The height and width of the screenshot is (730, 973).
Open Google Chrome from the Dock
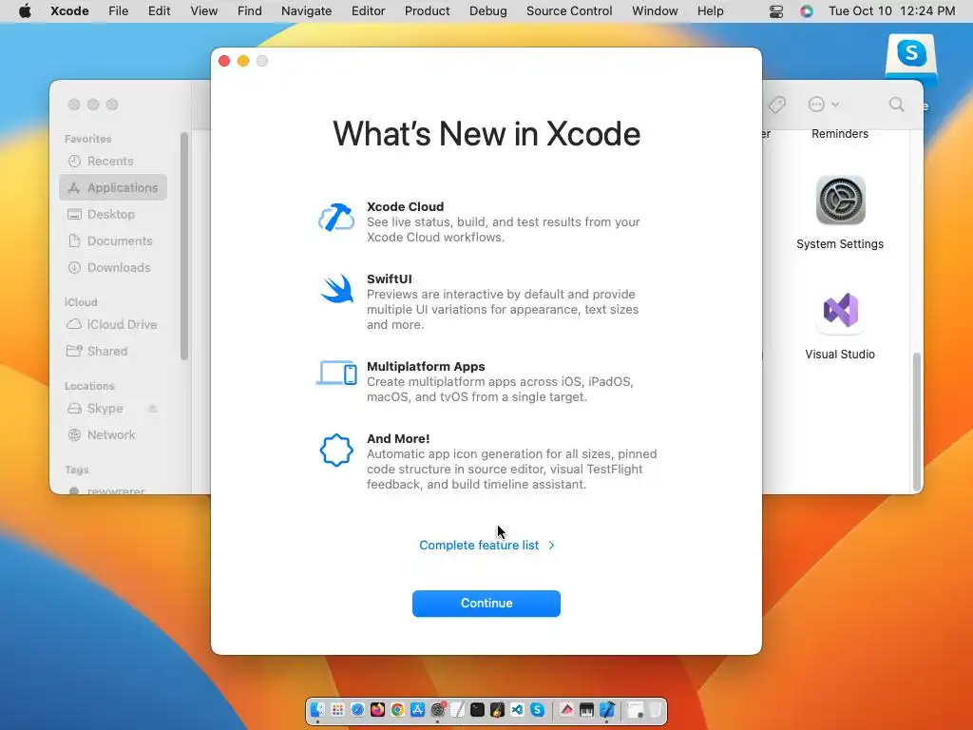(x=398, y=709)
